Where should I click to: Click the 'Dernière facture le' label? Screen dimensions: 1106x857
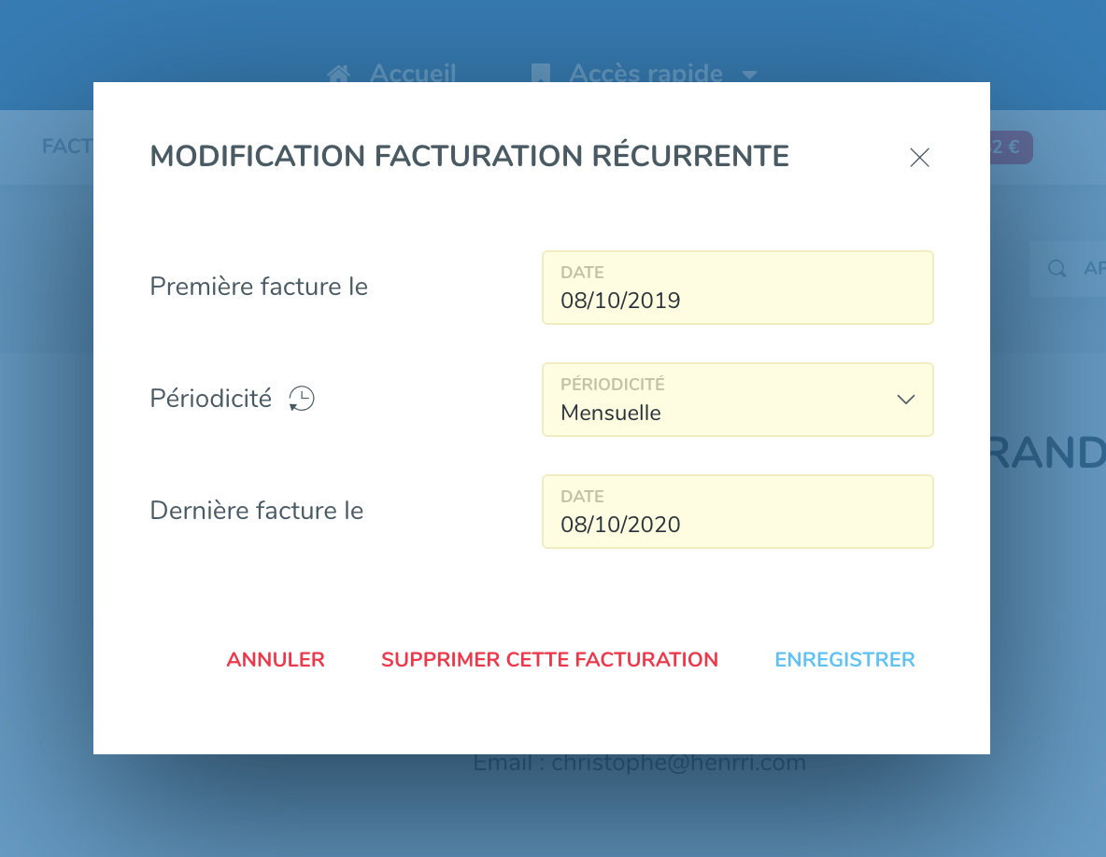click(x=257, y=511)
